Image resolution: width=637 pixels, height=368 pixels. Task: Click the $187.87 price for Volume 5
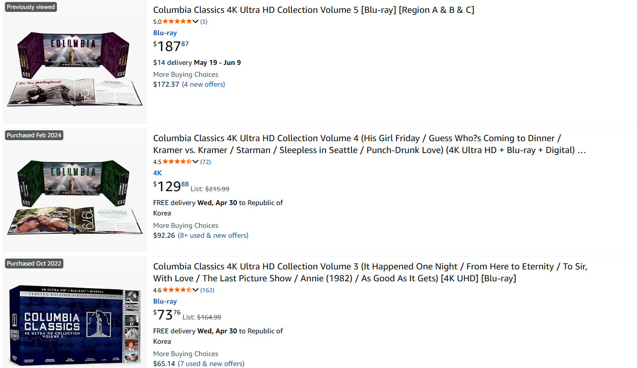[171, 47]
